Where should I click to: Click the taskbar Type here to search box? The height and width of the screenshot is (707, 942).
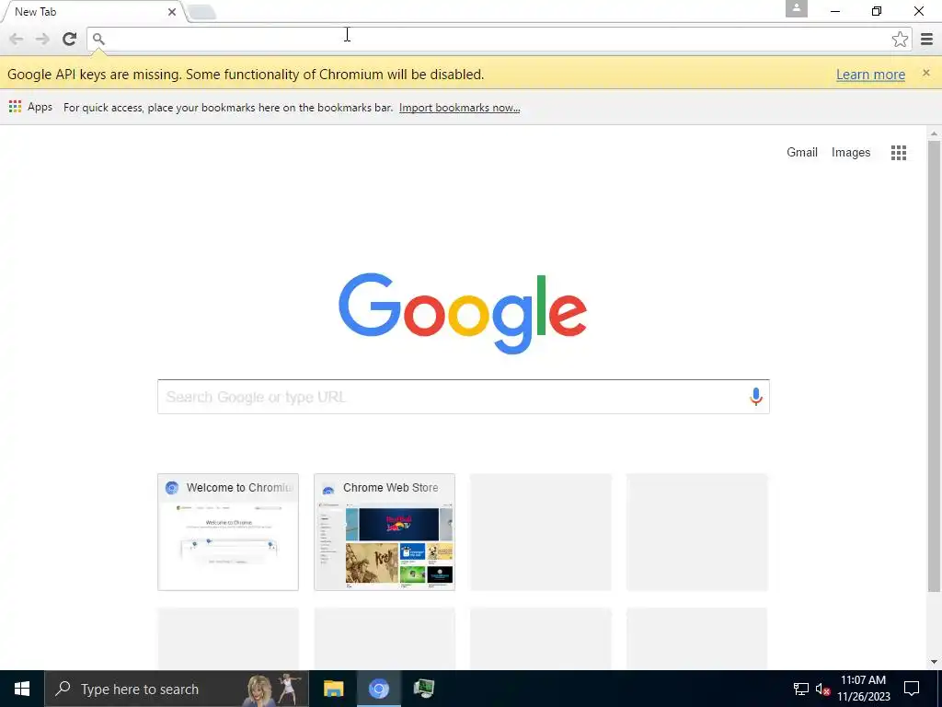(177, 689)
